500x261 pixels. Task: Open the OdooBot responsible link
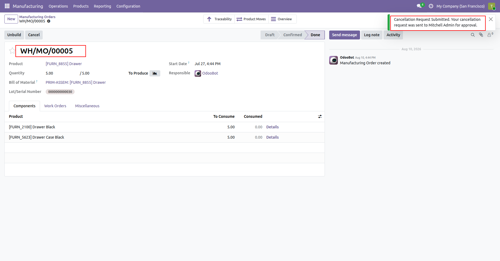click(x=210, y=73)
